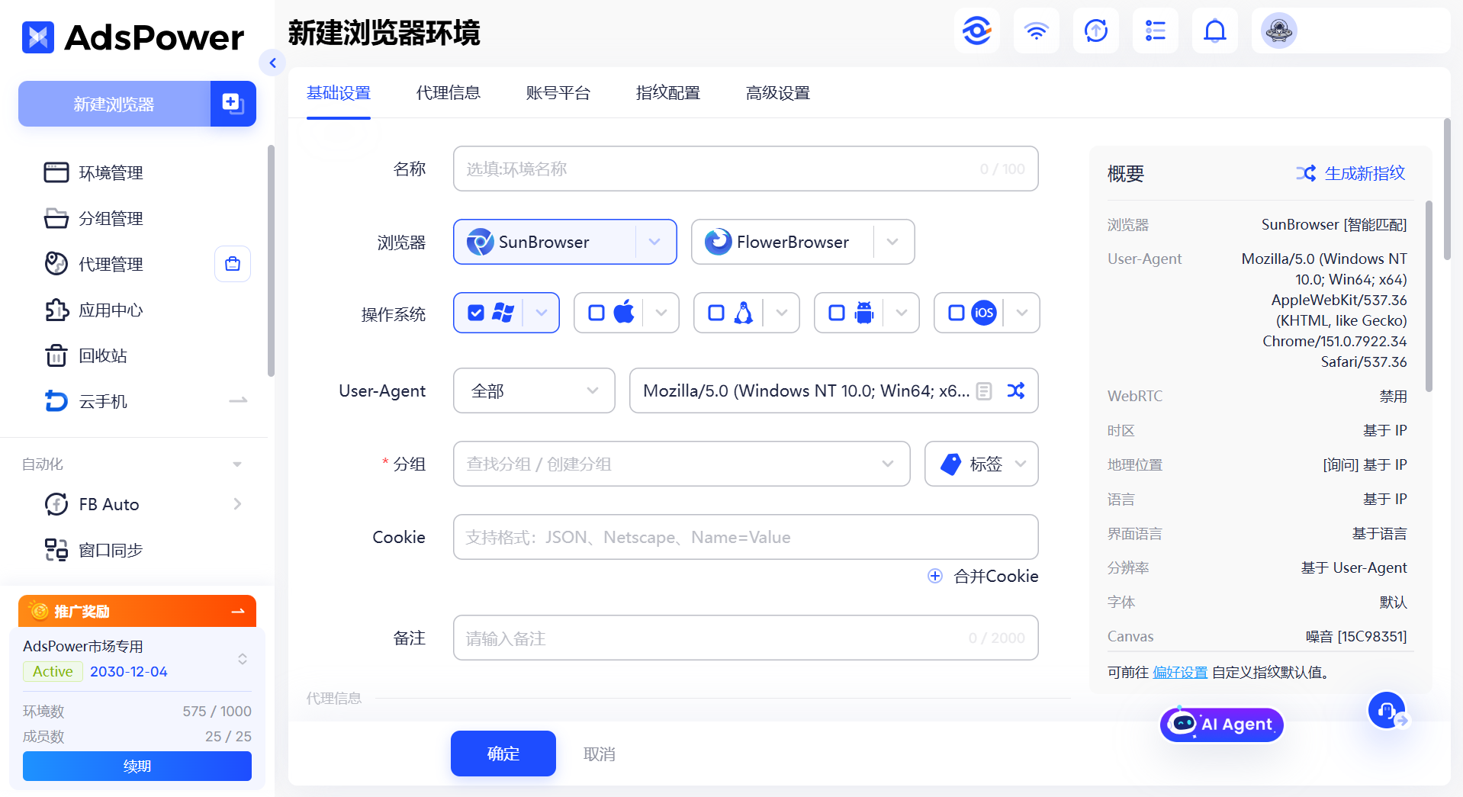Click the AdsPower logo icon

(38, 37)
